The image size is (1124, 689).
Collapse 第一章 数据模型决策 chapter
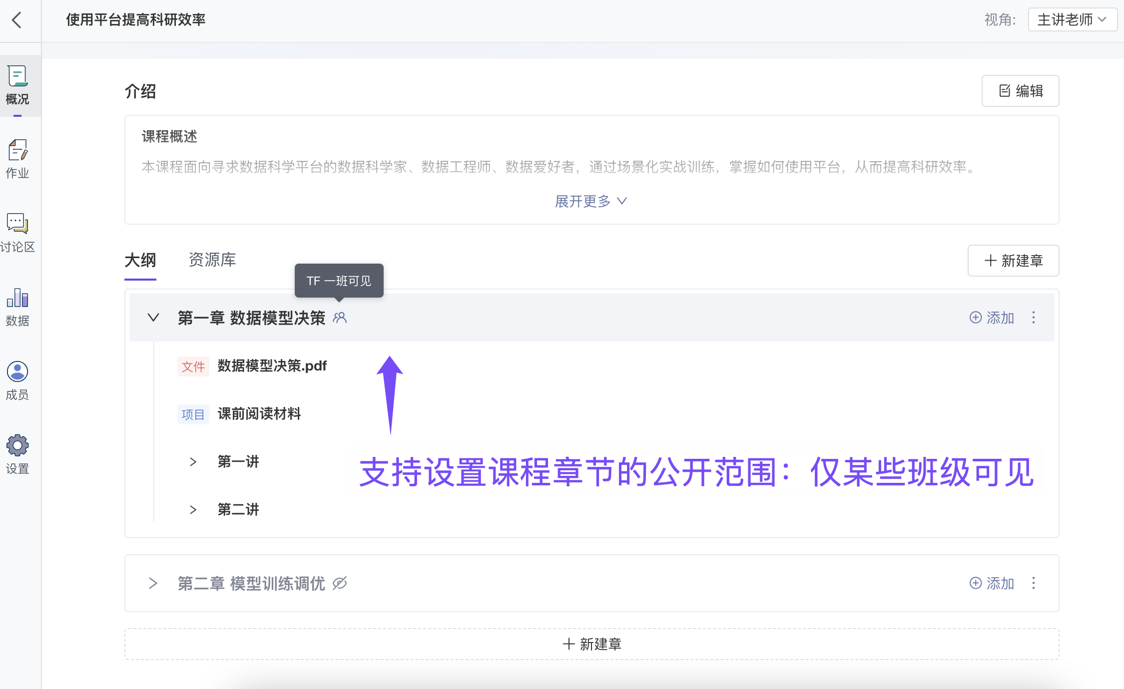(153, 318)
